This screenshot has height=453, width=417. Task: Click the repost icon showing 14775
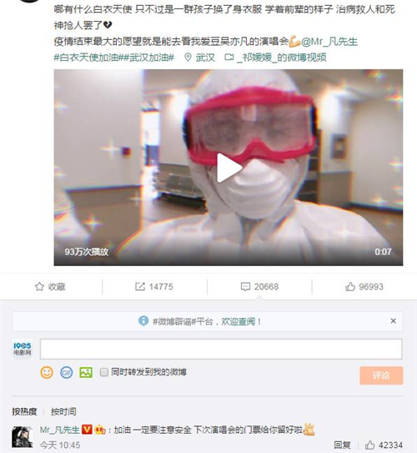click(x=140, y=287)
